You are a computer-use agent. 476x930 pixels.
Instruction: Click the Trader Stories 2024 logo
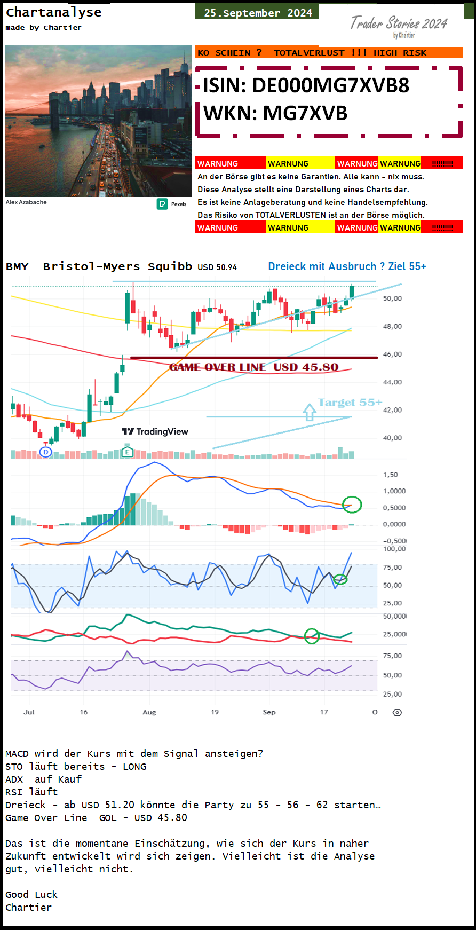(399, 25)
